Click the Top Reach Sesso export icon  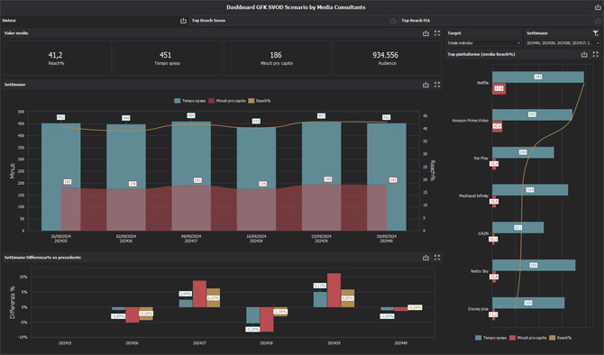(393, 21)
